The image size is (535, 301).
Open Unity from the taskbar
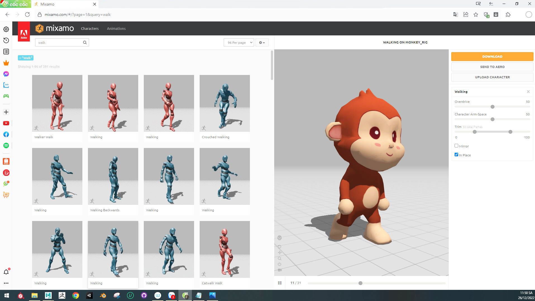pyautogui.click(x=89, y=295)
